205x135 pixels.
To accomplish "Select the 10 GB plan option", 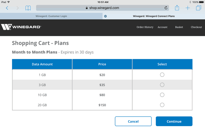I will (162, 95).
